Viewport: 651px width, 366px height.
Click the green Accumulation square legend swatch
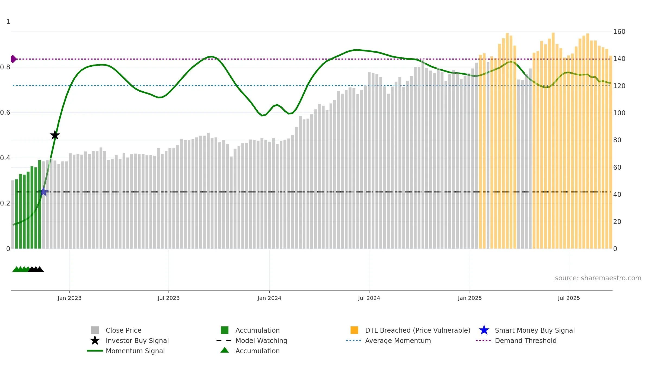pos(225,330)
